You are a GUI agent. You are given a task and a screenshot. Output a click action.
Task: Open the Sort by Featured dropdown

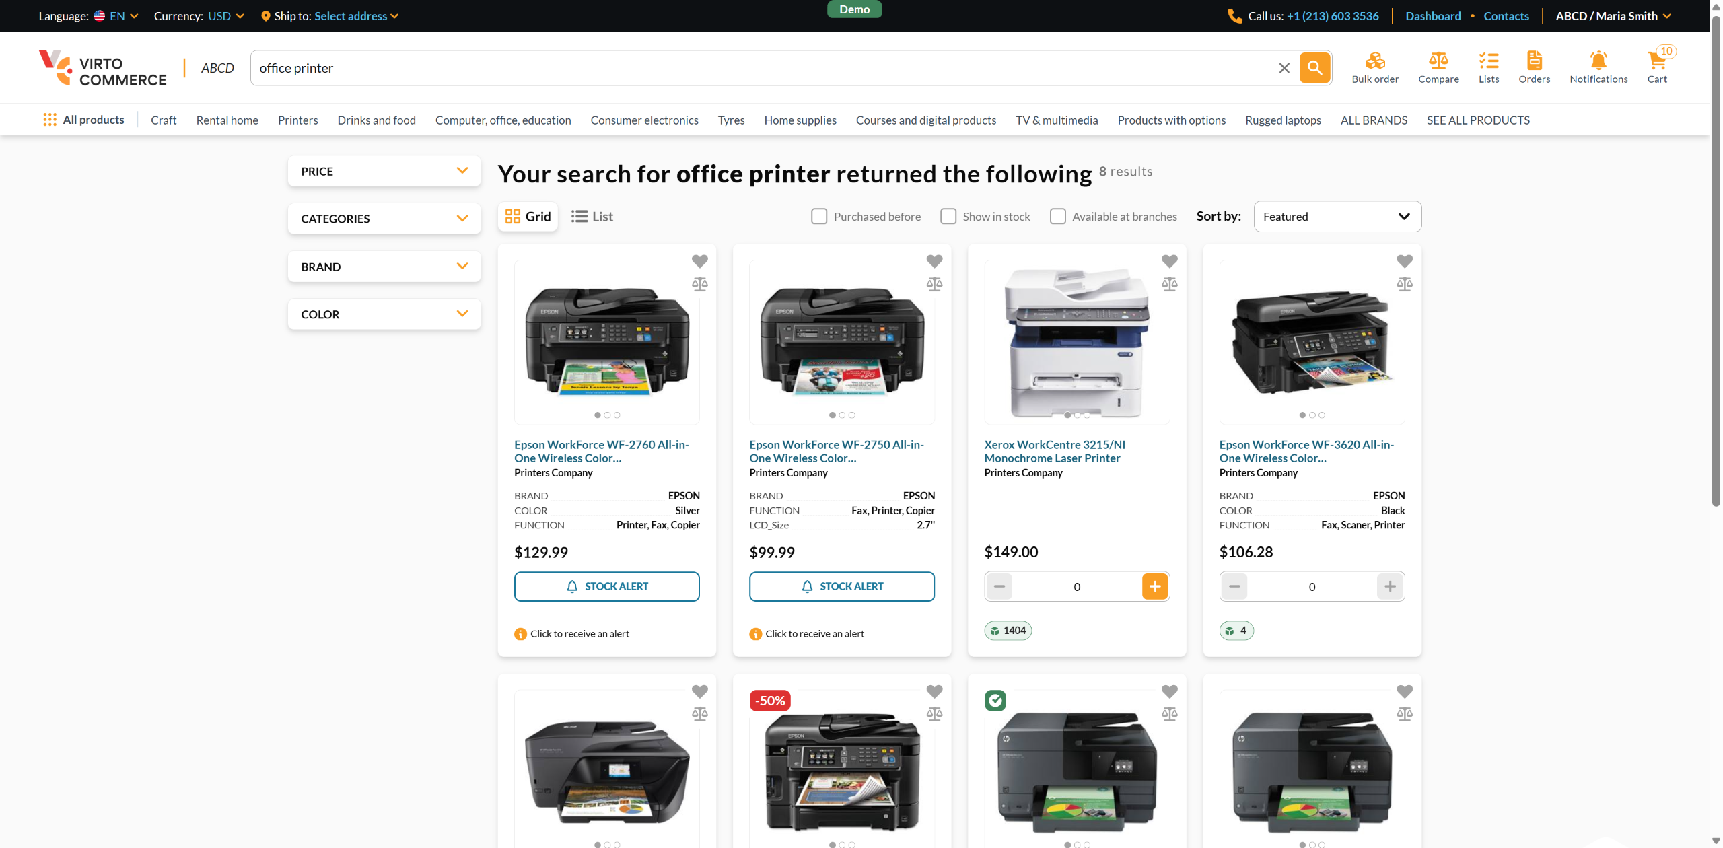pyautogui.click(x=1337, y=217)
